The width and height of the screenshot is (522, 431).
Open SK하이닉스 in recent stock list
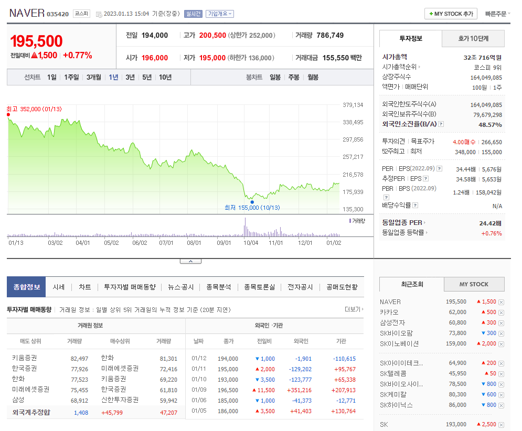[x=396, y=405]
